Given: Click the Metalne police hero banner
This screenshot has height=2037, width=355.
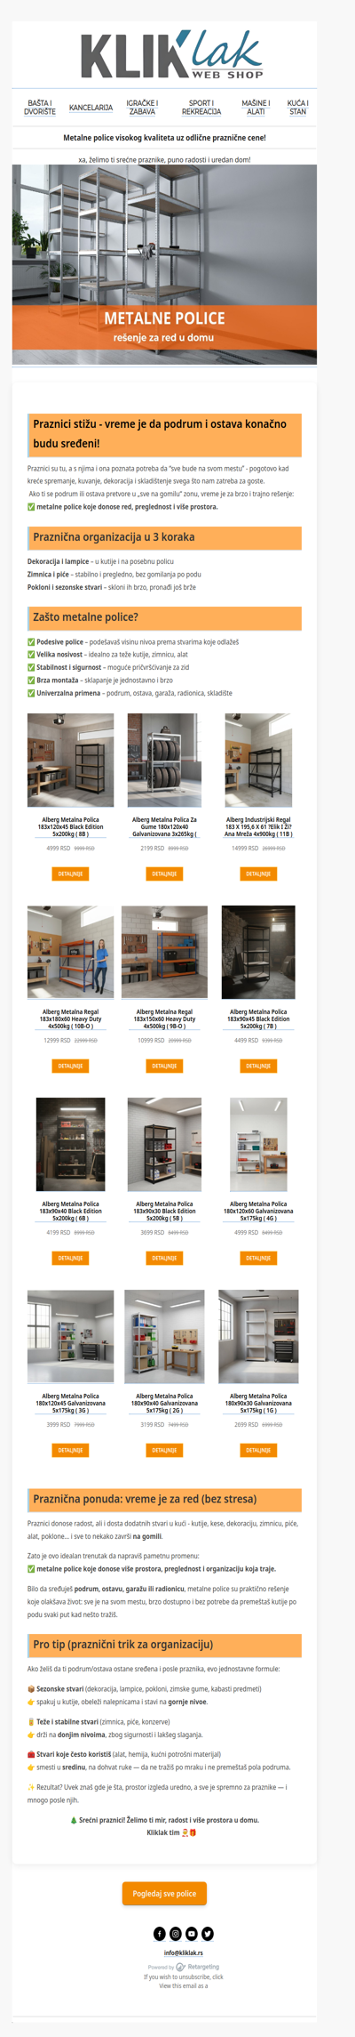Looking at the screenshot, I should point(164,264).
